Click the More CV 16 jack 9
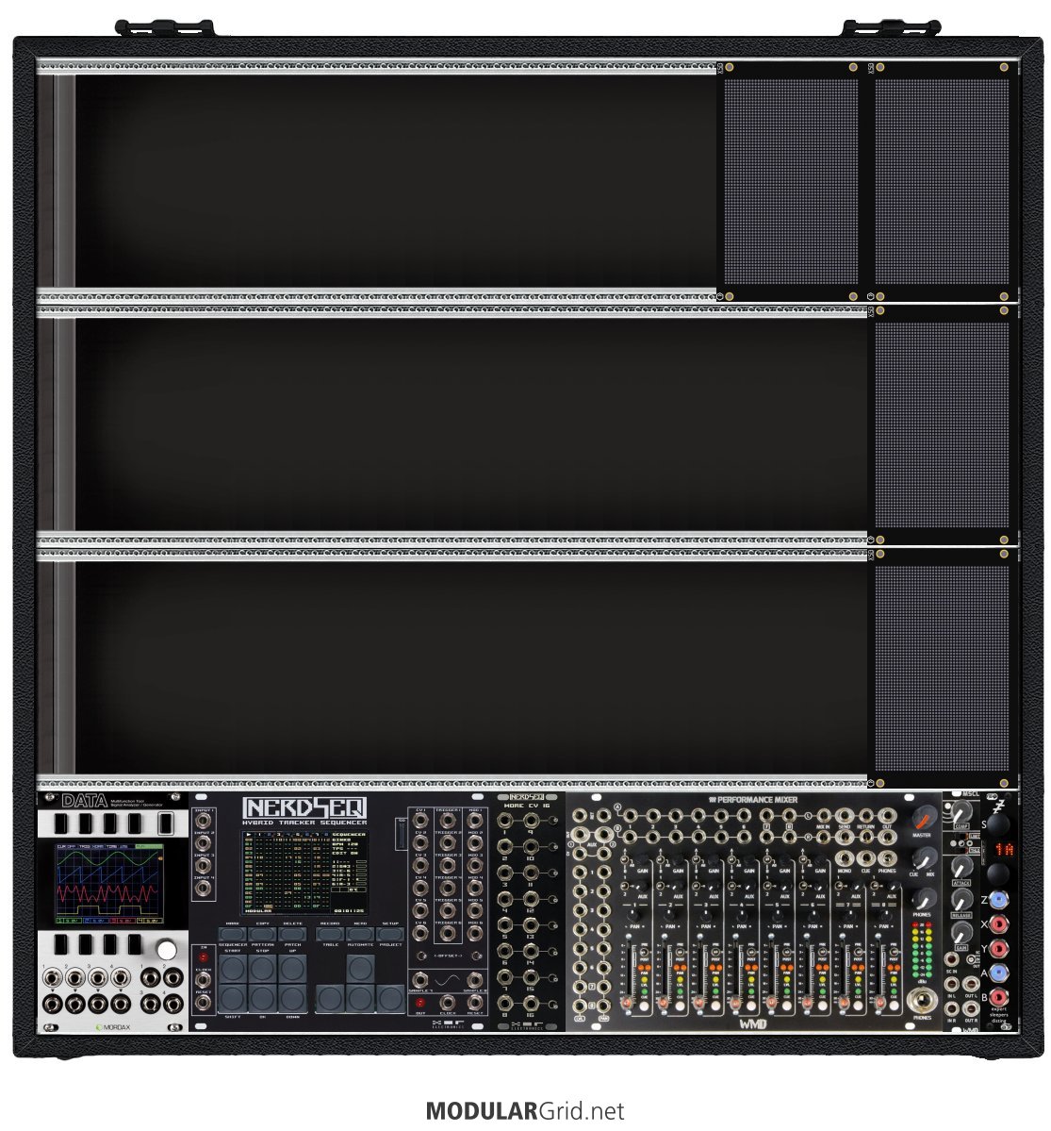Image resolution: width=1051 pixels, height=1131 pixels. (532, 821)
